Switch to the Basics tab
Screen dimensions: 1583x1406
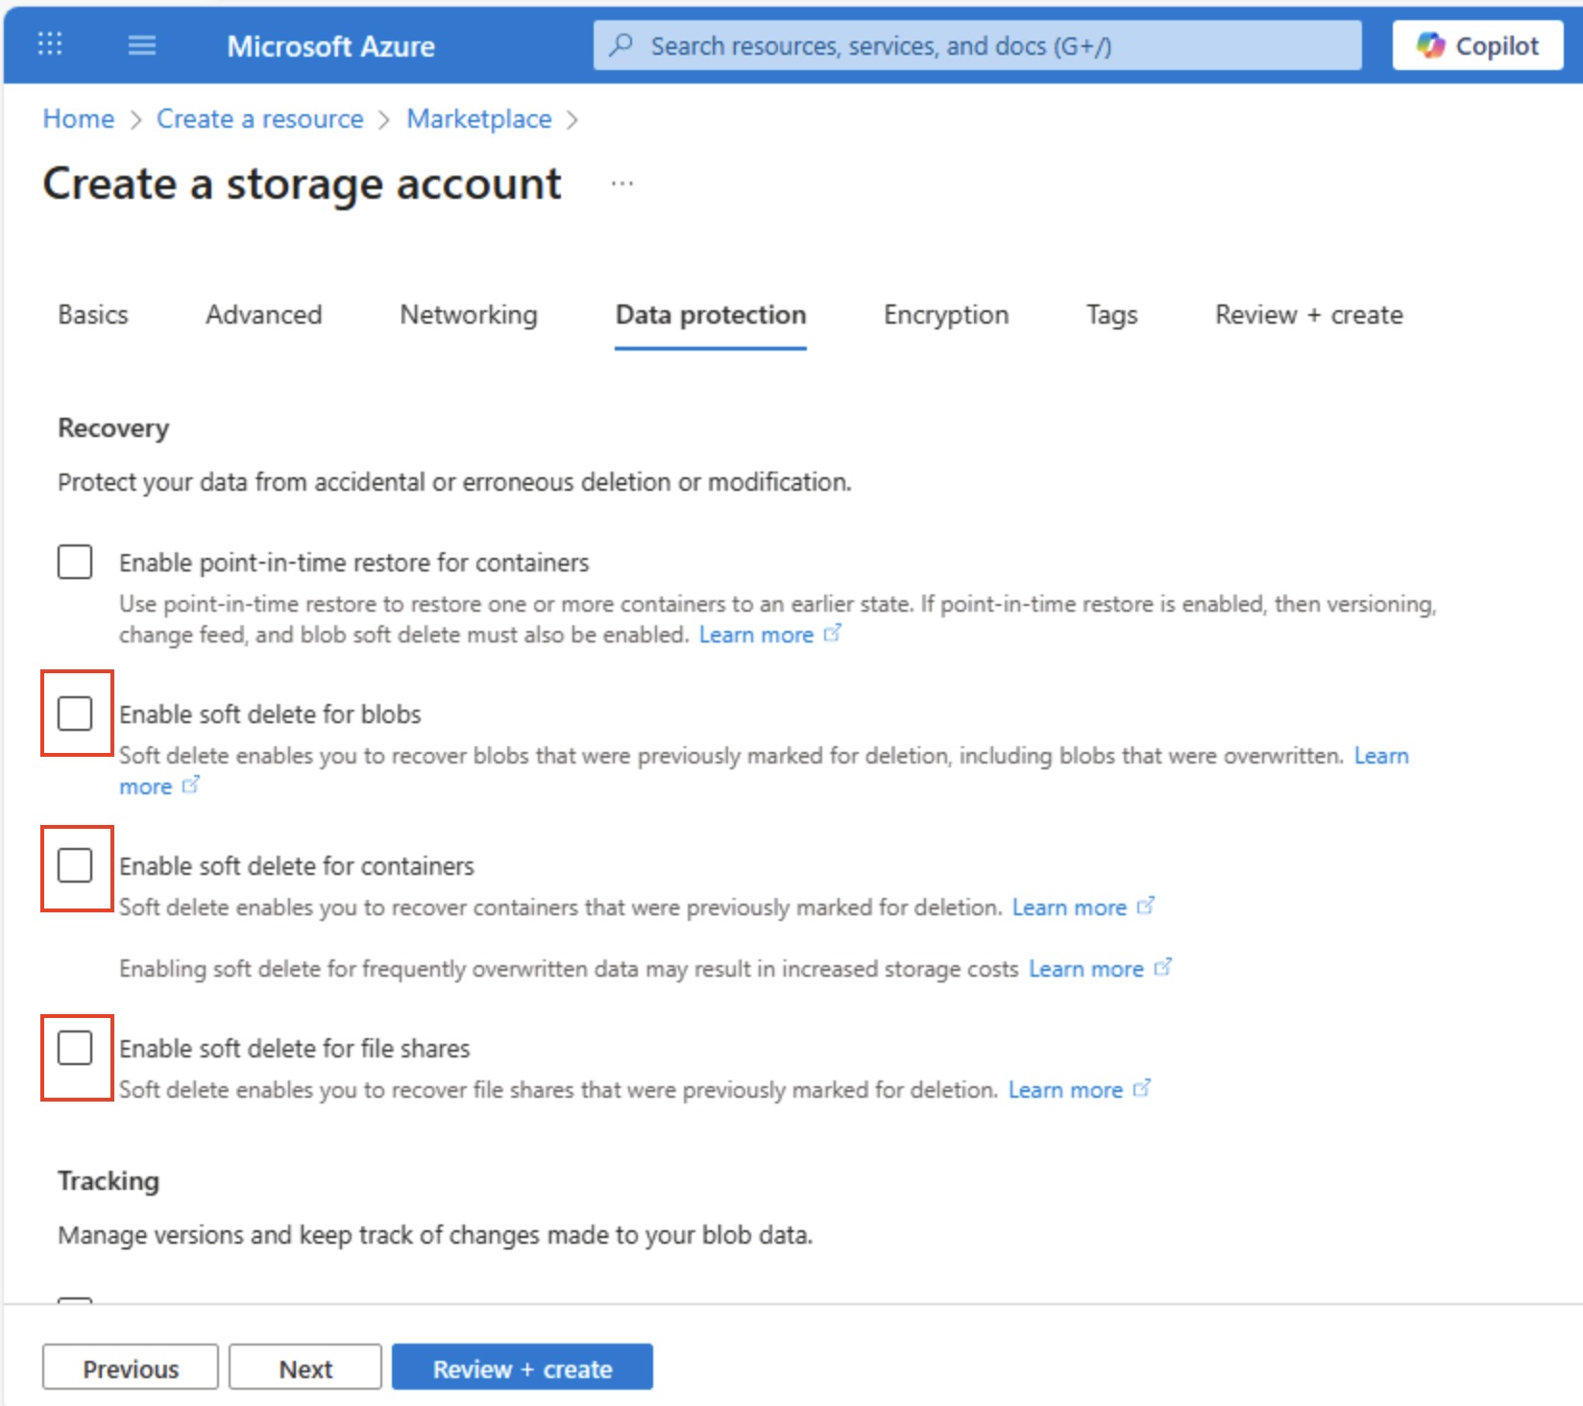point(92,314)
